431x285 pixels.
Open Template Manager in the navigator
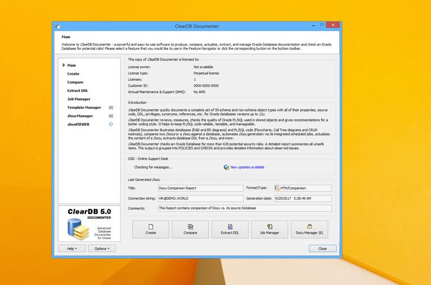[x=84, y=108]
